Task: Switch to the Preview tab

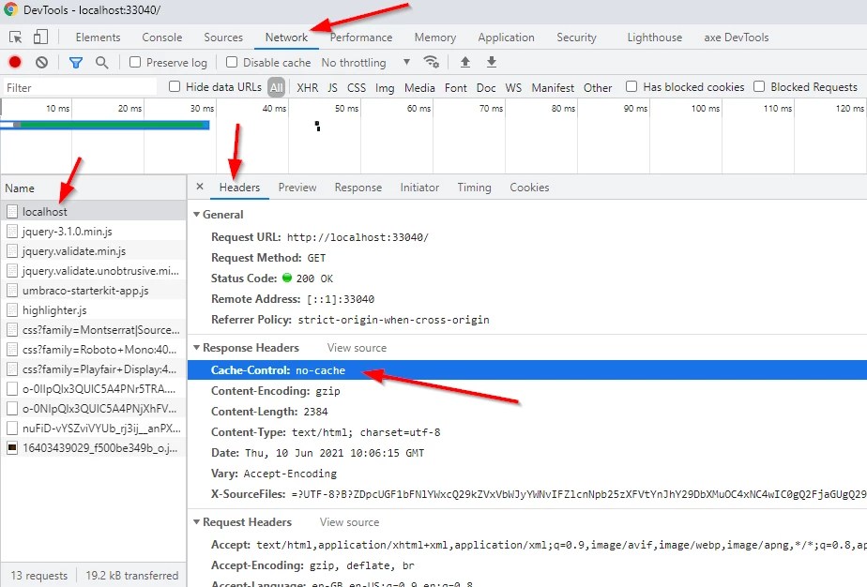Action: click(x=297, y=187)
